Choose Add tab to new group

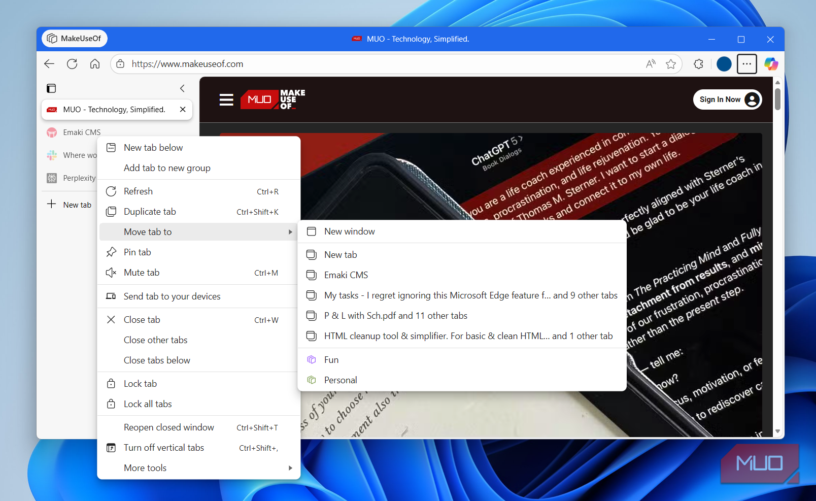click(x=198, y=168)
